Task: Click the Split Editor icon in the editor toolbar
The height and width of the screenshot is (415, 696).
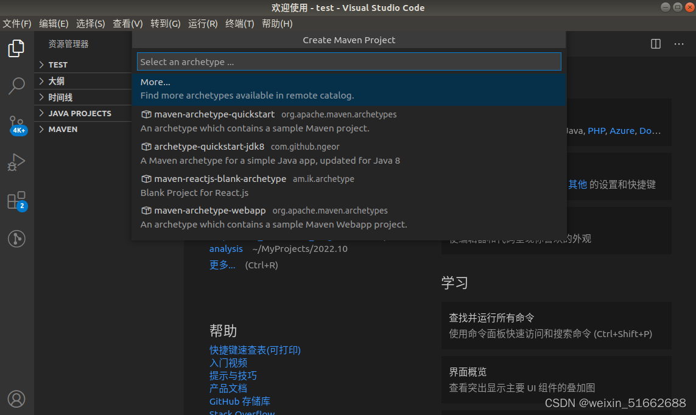Action: point(655,44)
